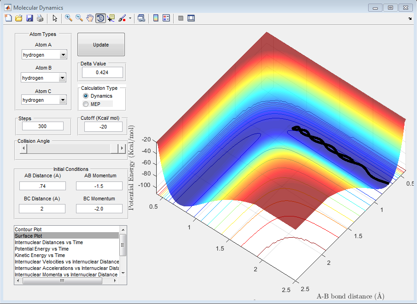Insert a colorbar from the toolbar
Image resolution: width=417 pixels, height=304 pixels.
click(156, 18)
